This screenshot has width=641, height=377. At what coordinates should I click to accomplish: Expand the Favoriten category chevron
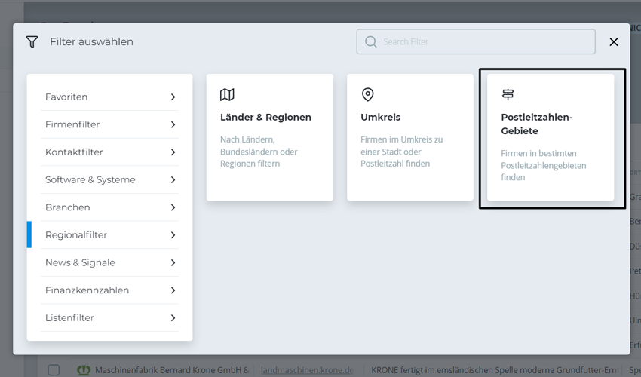point(173,97)
